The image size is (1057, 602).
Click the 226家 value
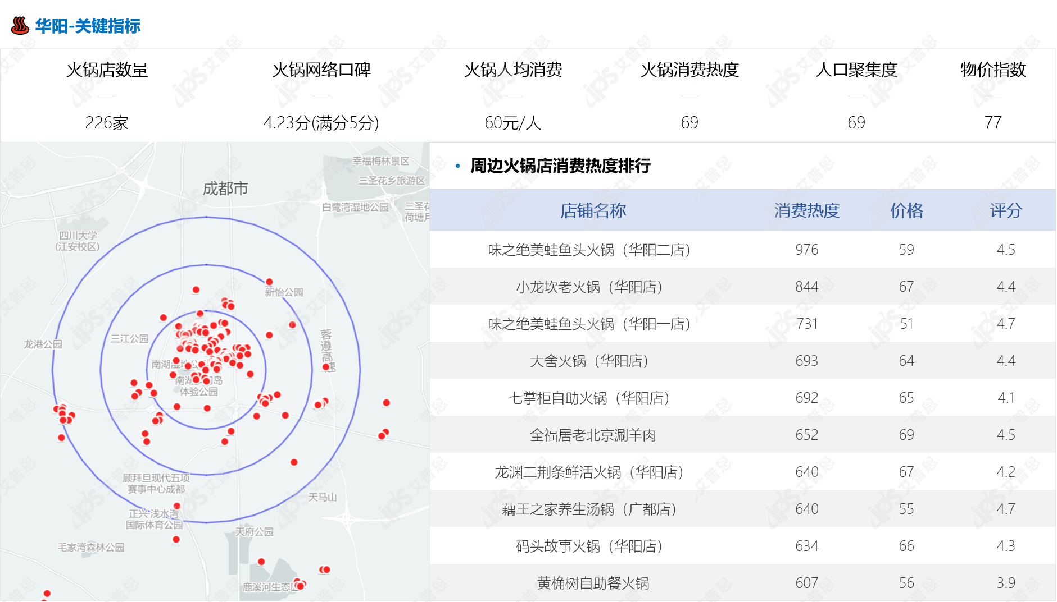coord(107,122)
